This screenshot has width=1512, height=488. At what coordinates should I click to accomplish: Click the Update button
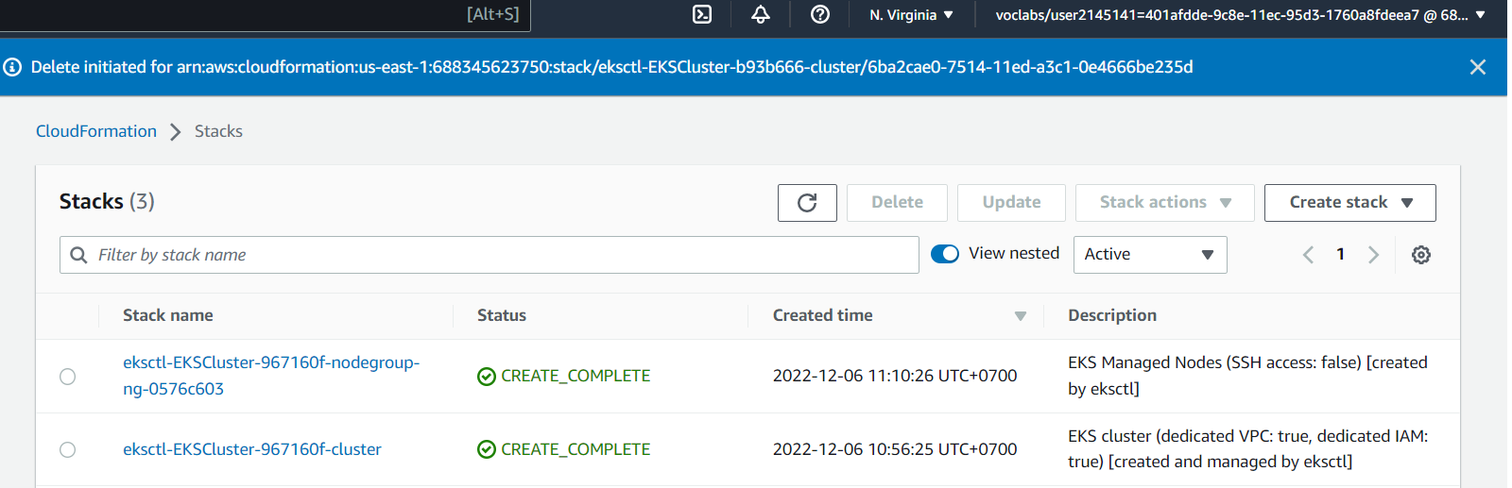click(x=1011, y=203)
